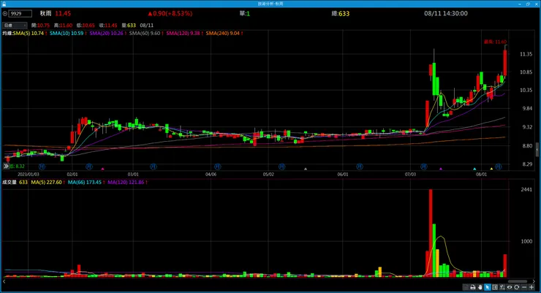Image resolution: width=541 pixels, height=293 pixels.
Task: Click the monthly marker circle right of 07/03
Action: [424, 167]
